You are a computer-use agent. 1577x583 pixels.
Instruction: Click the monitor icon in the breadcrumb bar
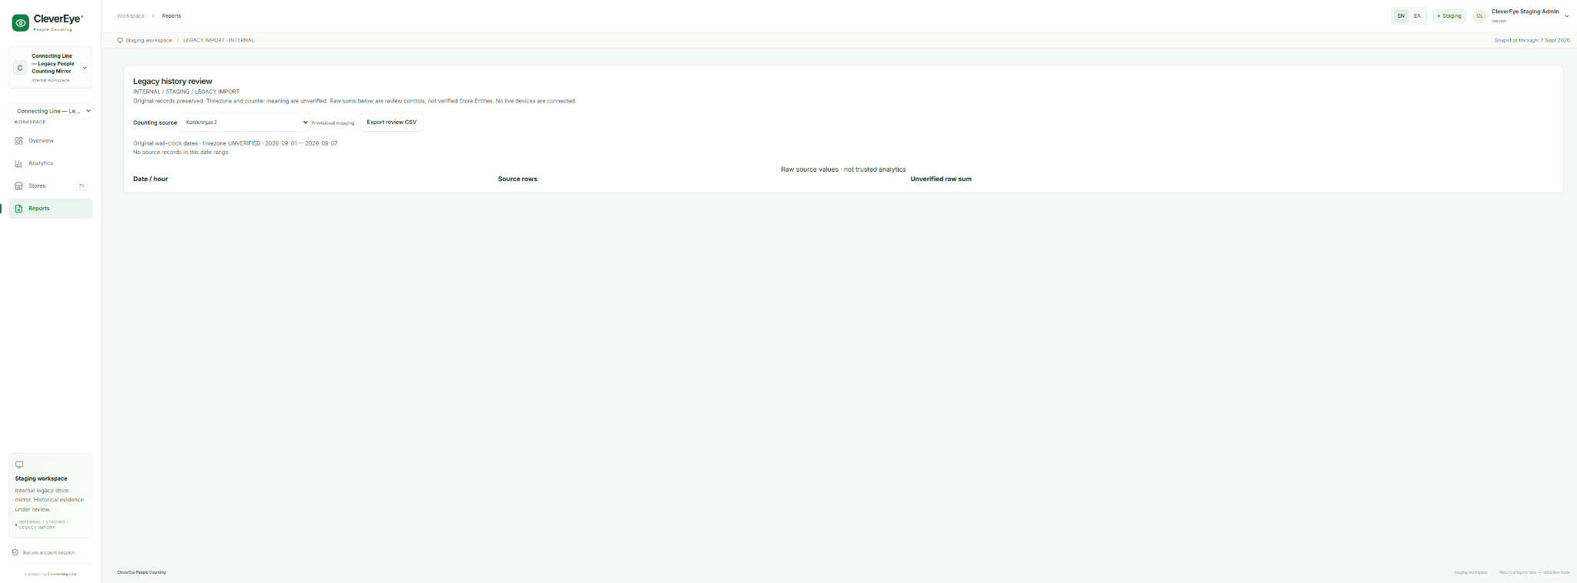[x=120, y=40]
